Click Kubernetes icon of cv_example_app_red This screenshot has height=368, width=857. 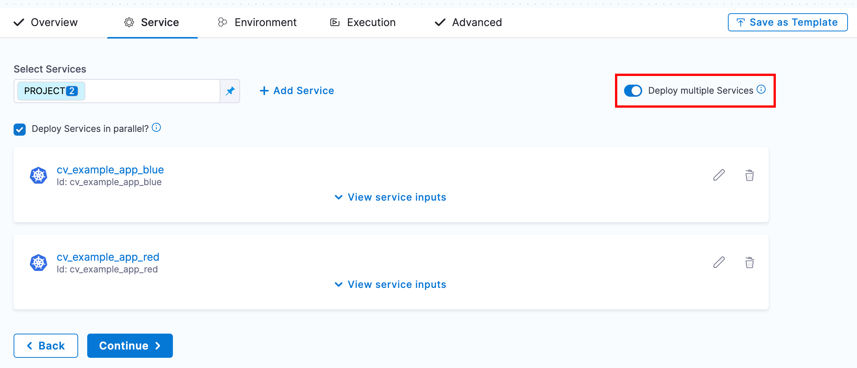[x=39, y=263]
